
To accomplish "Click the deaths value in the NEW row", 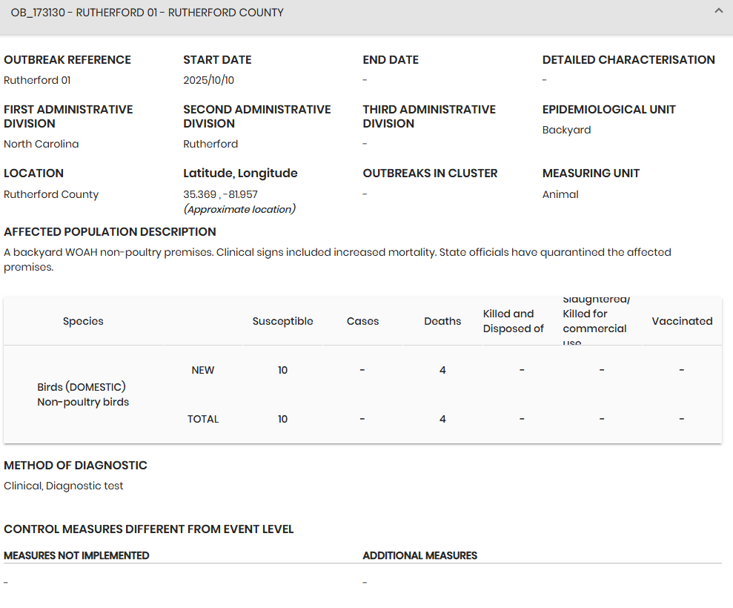I will click(442, 370).
